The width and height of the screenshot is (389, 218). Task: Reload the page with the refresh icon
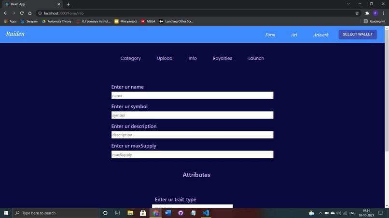point(22,13)
